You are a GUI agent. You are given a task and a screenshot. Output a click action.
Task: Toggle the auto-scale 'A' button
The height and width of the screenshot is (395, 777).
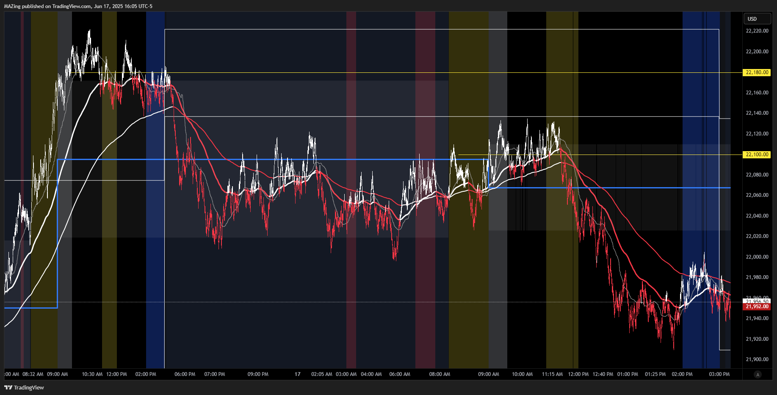(x=758, y=374)
